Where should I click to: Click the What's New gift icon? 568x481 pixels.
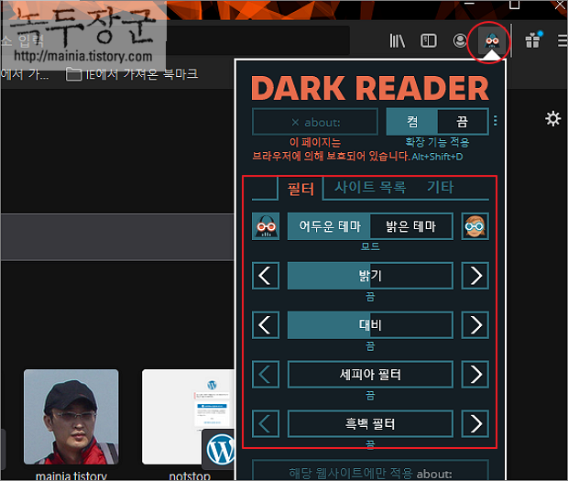click(533, 39)
